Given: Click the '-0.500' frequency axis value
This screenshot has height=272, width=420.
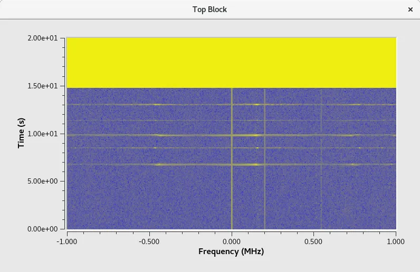Looking at the screenshot, I should point(149,241).
